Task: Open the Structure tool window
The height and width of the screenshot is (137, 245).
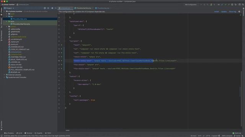Action: [x=2, y=23]
